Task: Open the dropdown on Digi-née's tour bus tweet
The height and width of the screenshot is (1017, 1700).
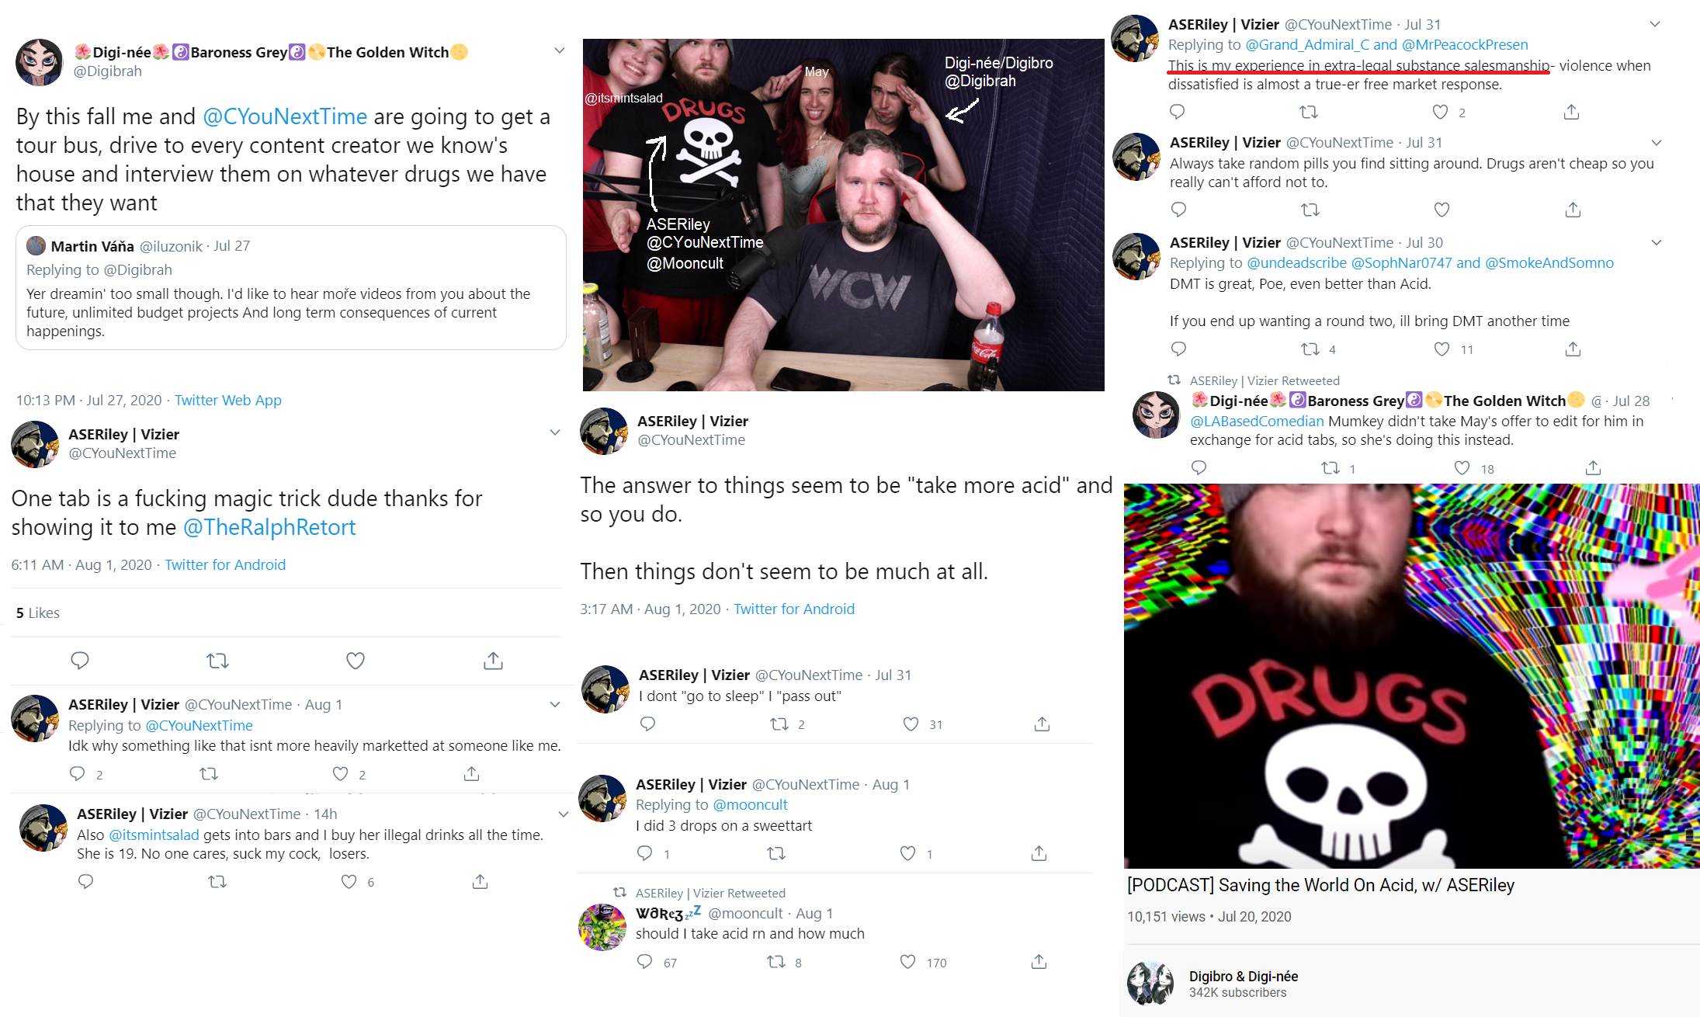Action: pos(559,51)
